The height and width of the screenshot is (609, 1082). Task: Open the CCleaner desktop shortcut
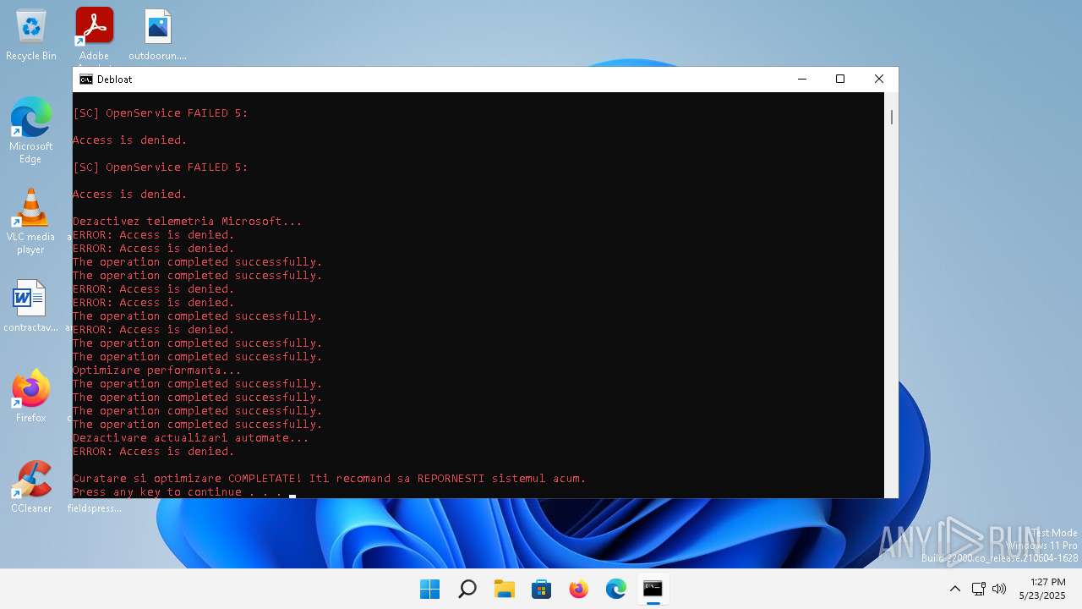click(x=30, y=487)
